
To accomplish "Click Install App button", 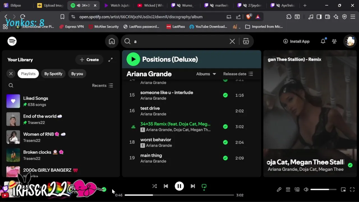I will point(296,42).
